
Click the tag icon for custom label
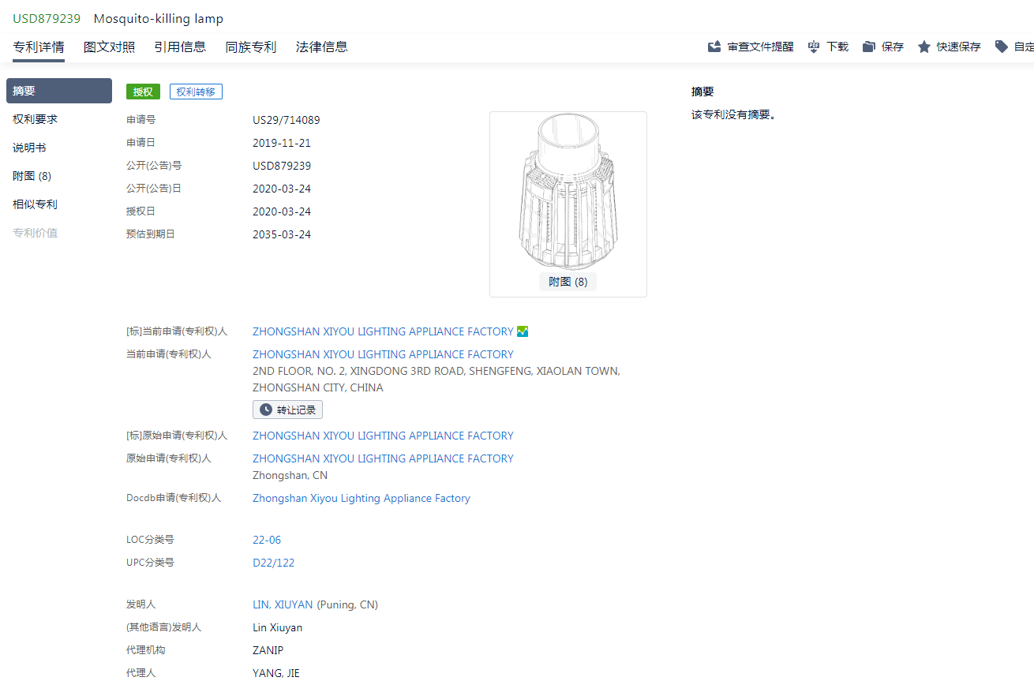(x=1002, y=47)
